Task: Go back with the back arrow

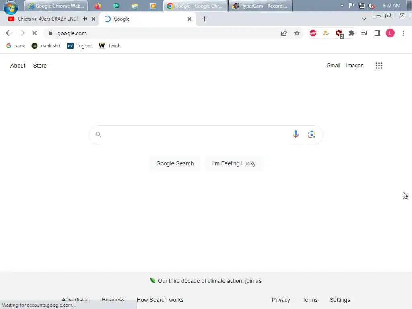Action: (x=9, y=33)
